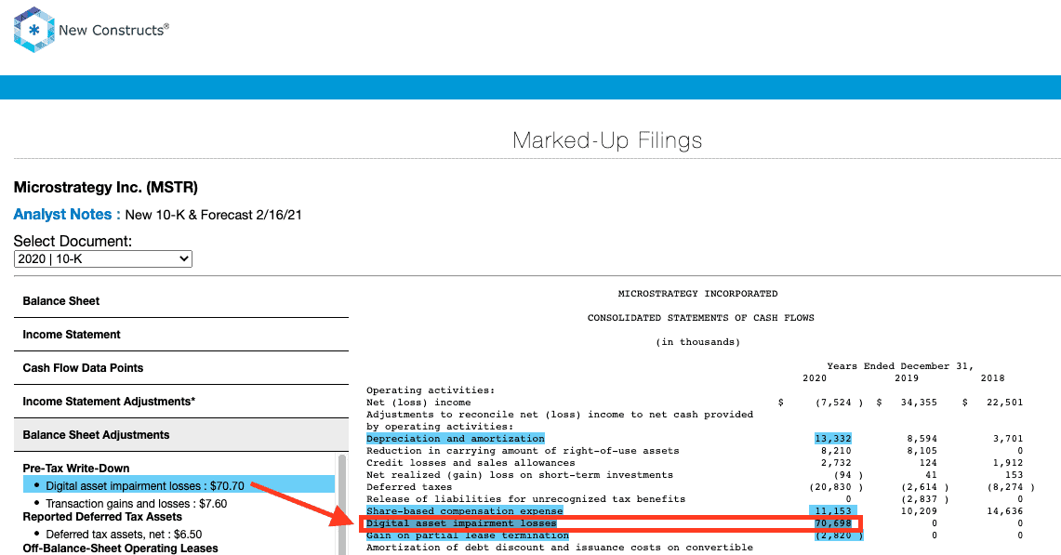Click Net realized (gain) loss on short-term investments
The height and width of the screenshot is (555, 1061).
(x=520, y=475)
